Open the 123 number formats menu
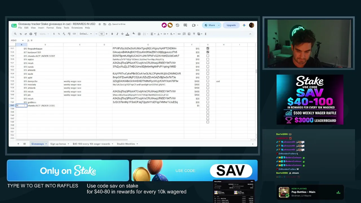The height and width of the screenshot is (203, 361). click(x=74, y=34)
